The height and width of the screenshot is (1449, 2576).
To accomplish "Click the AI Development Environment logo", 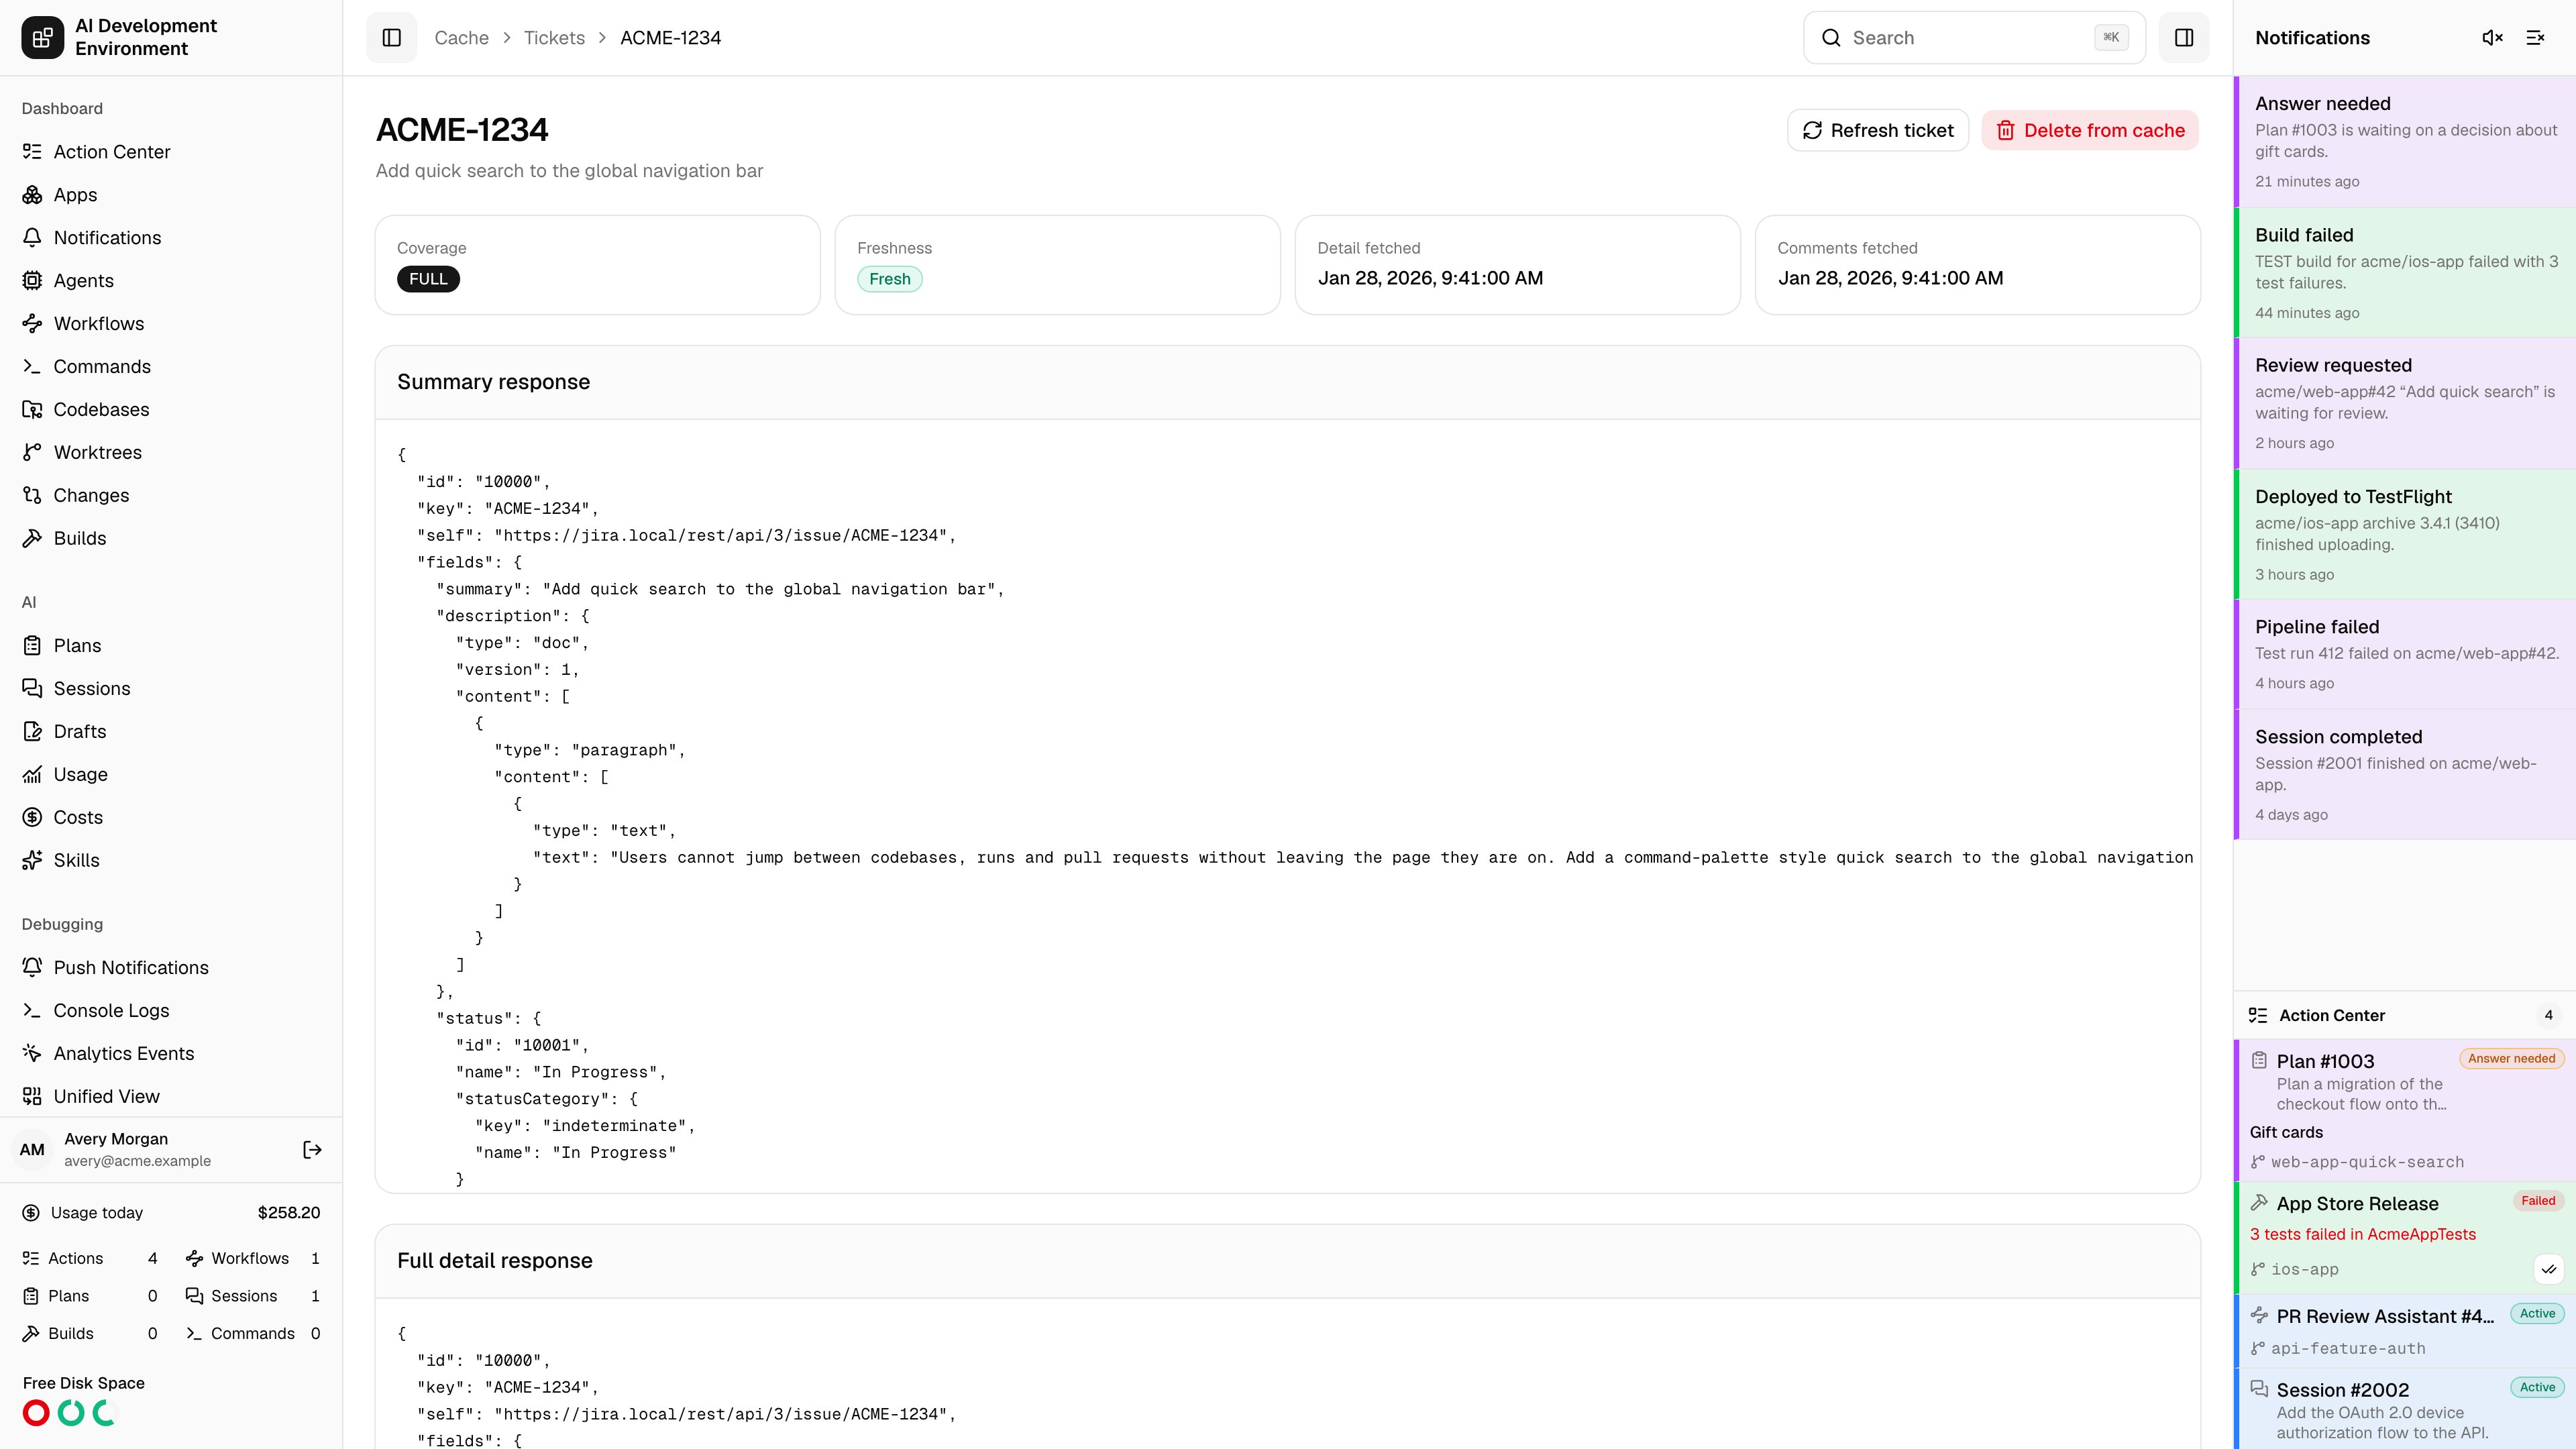I will pyautogui.click(x=42, y=38).
